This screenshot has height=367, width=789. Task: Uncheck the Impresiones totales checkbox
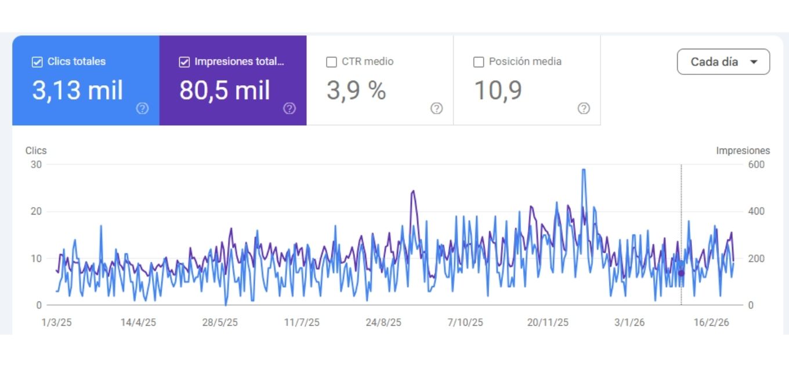184,62
